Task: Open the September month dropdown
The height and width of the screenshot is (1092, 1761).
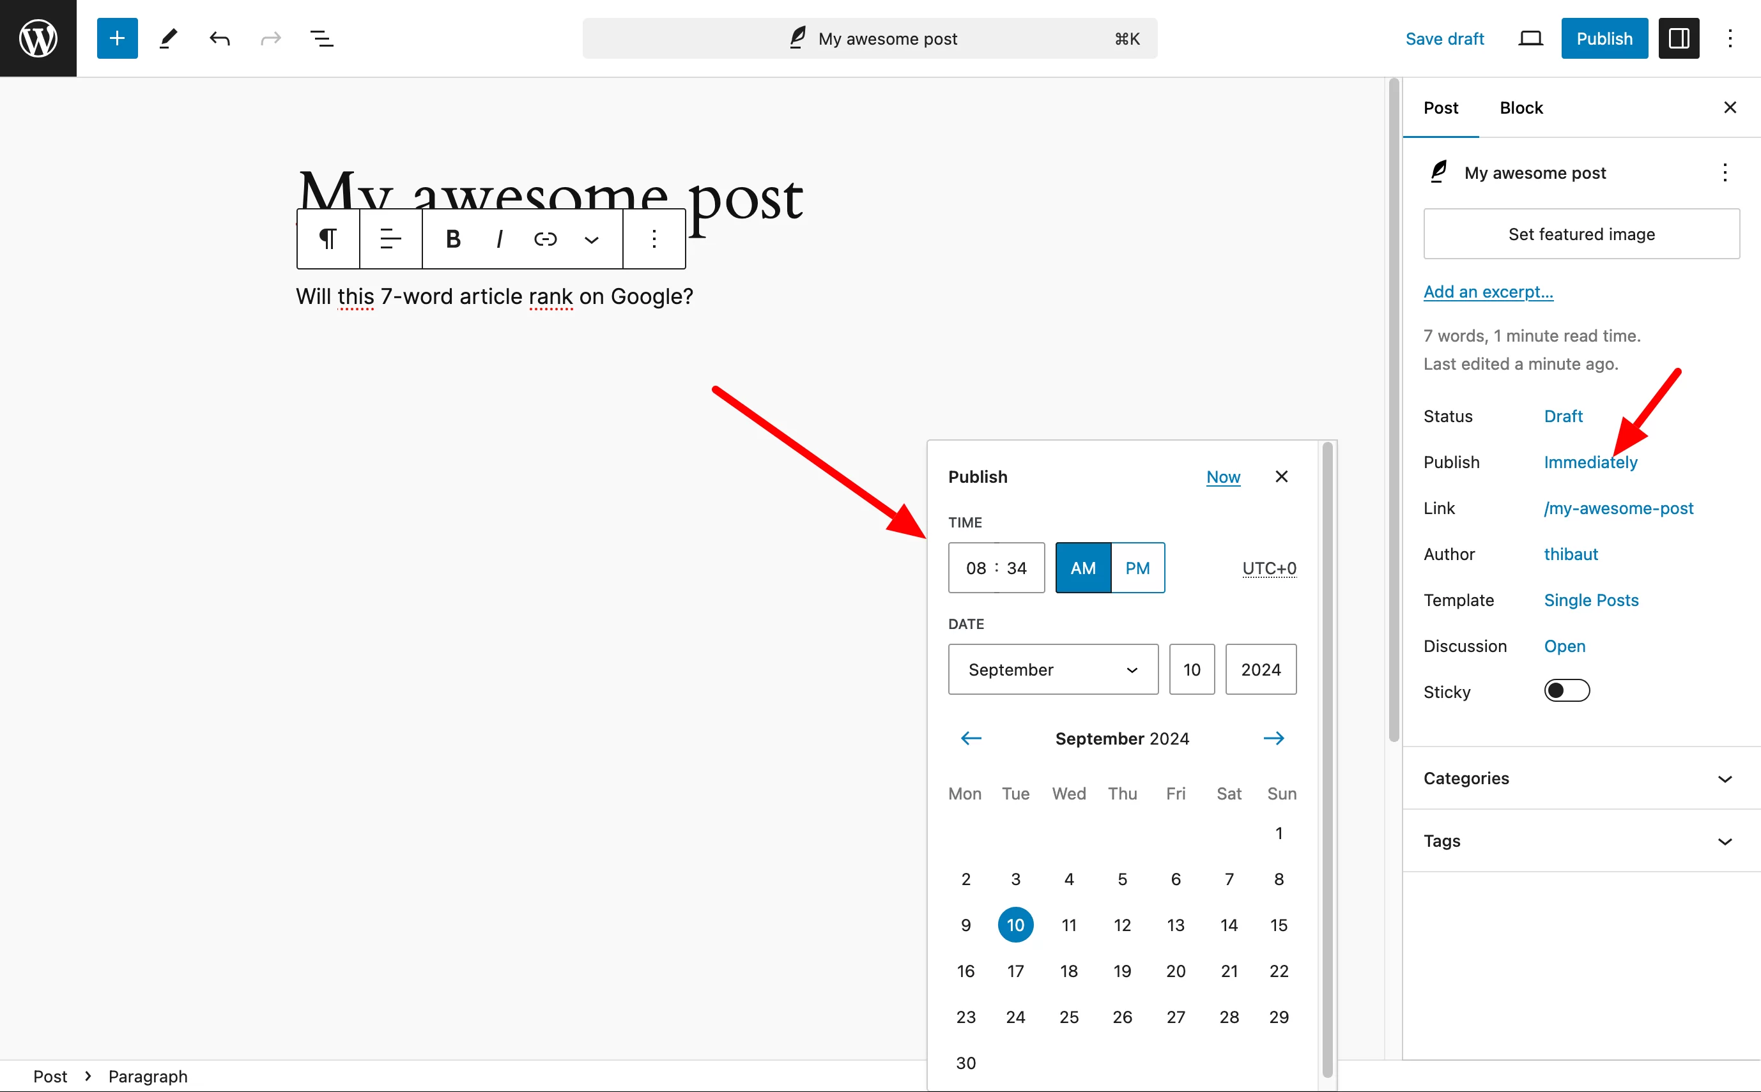Action: click(x=1052, y=669)
